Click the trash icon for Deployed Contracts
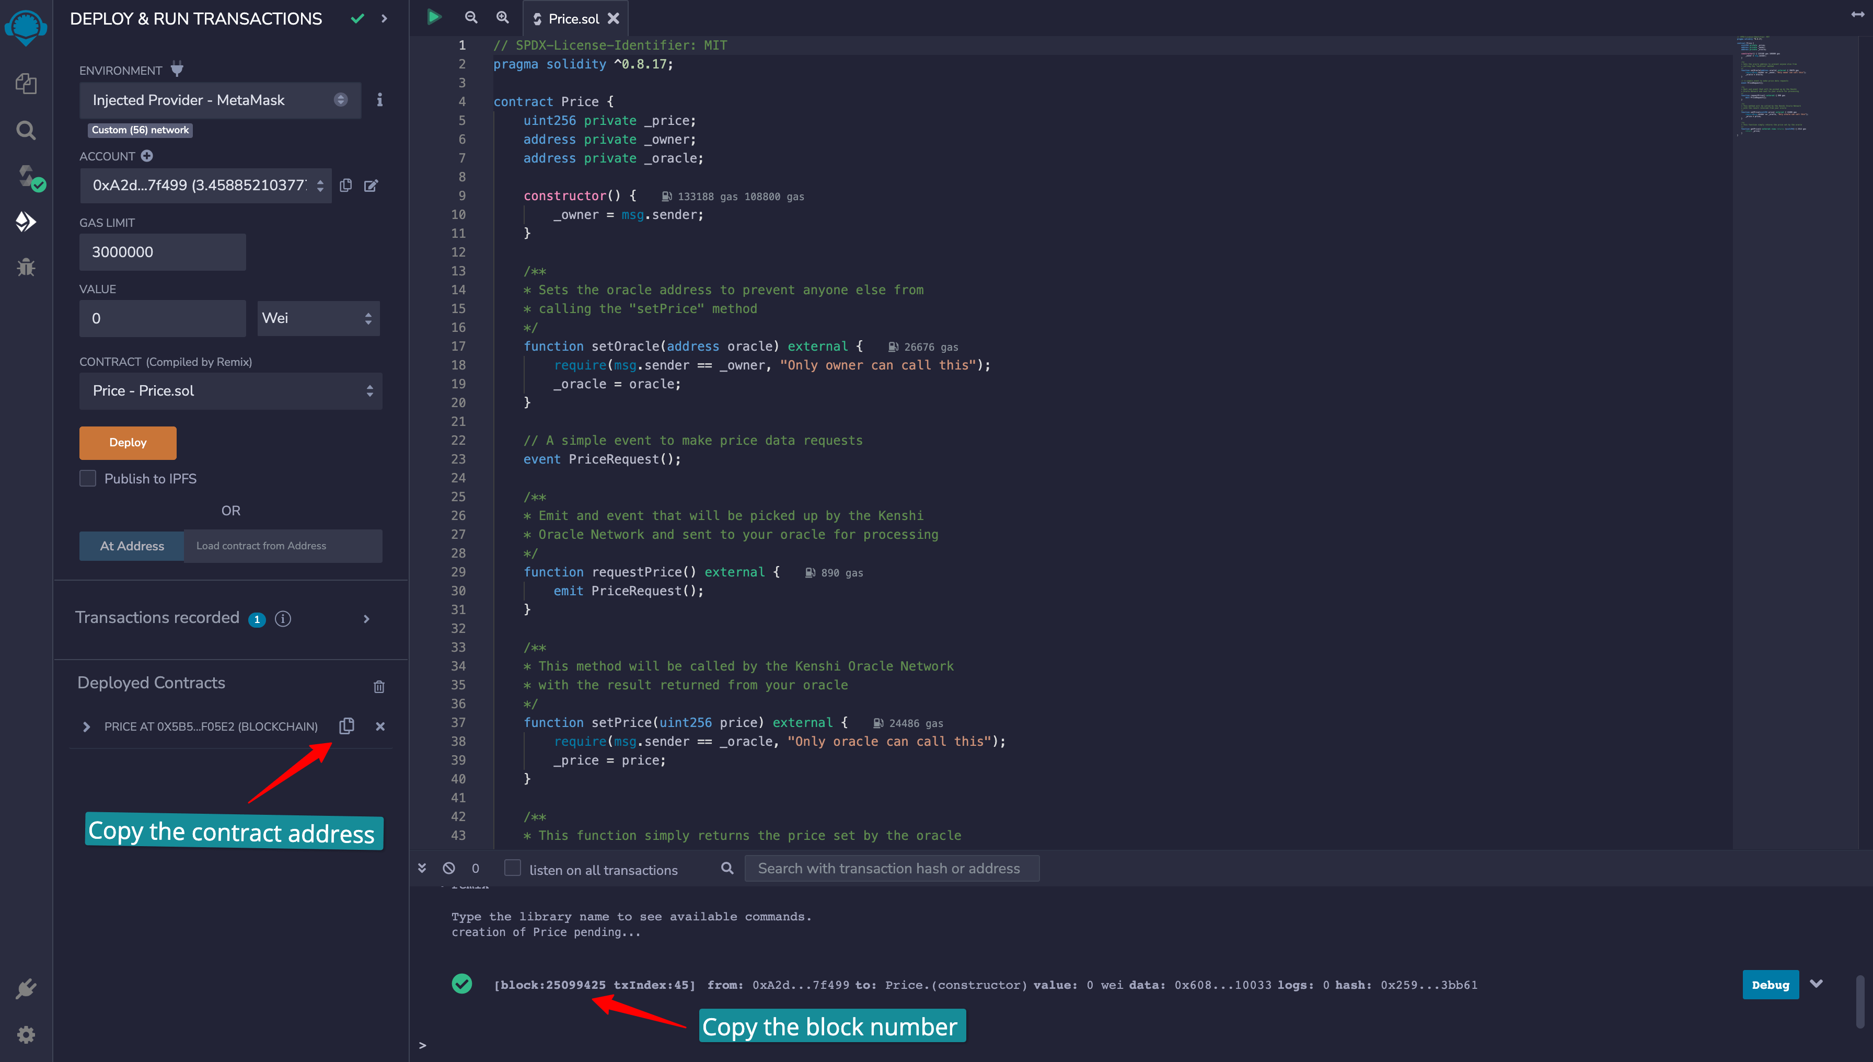Image resolution: width=1873 pixels, height=1062 pixels. 378,686
